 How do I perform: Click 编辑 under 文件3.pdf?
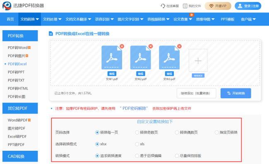click(170, 74)
